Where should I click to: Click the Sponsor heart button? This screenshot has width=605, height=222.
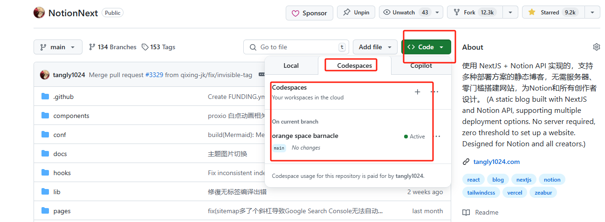[x=309, y=13]
